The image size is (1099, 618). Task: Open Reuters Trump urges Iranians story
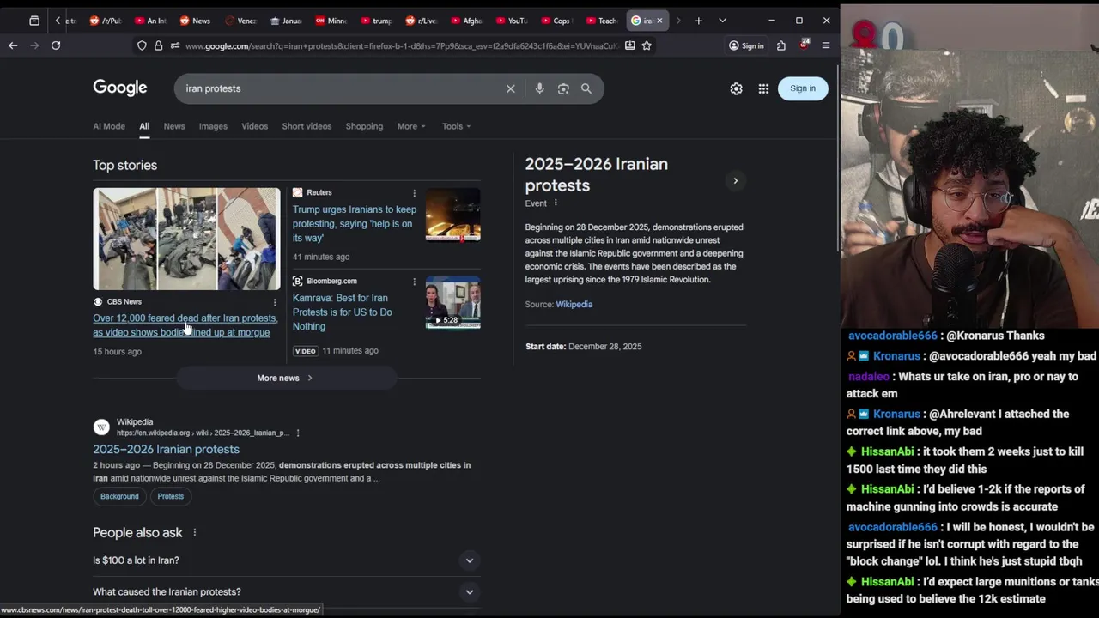[354, 224]
